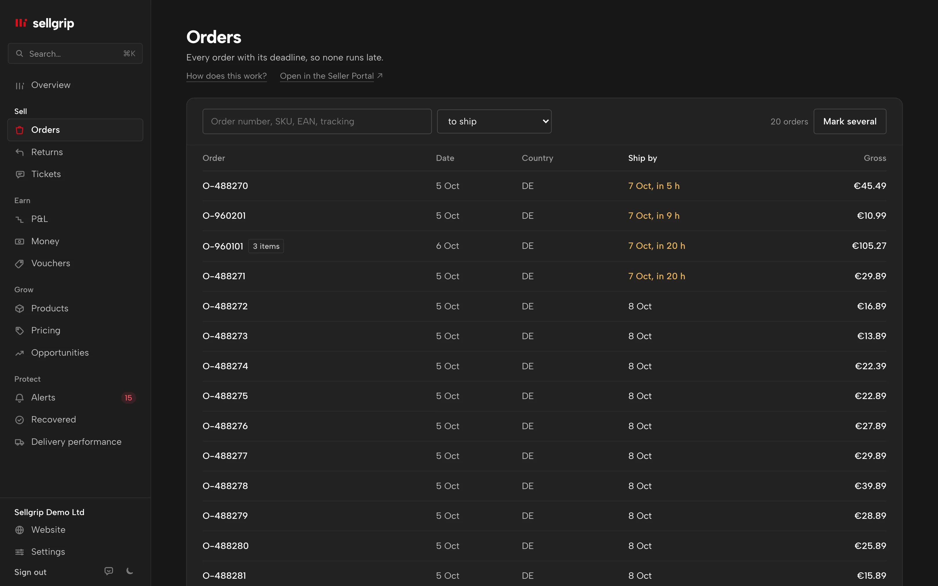
Task: Click the order number filter input
Action: click(x=317, y=121)
